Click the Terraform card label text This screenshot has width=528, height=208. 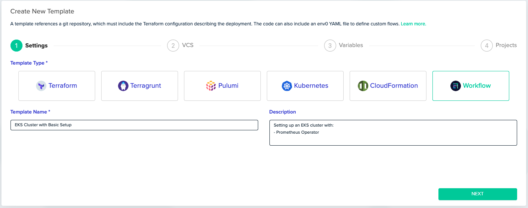63,86
